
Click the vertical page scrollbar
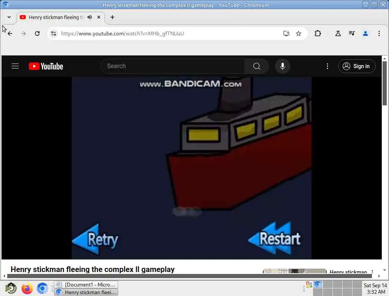(384, 83)
